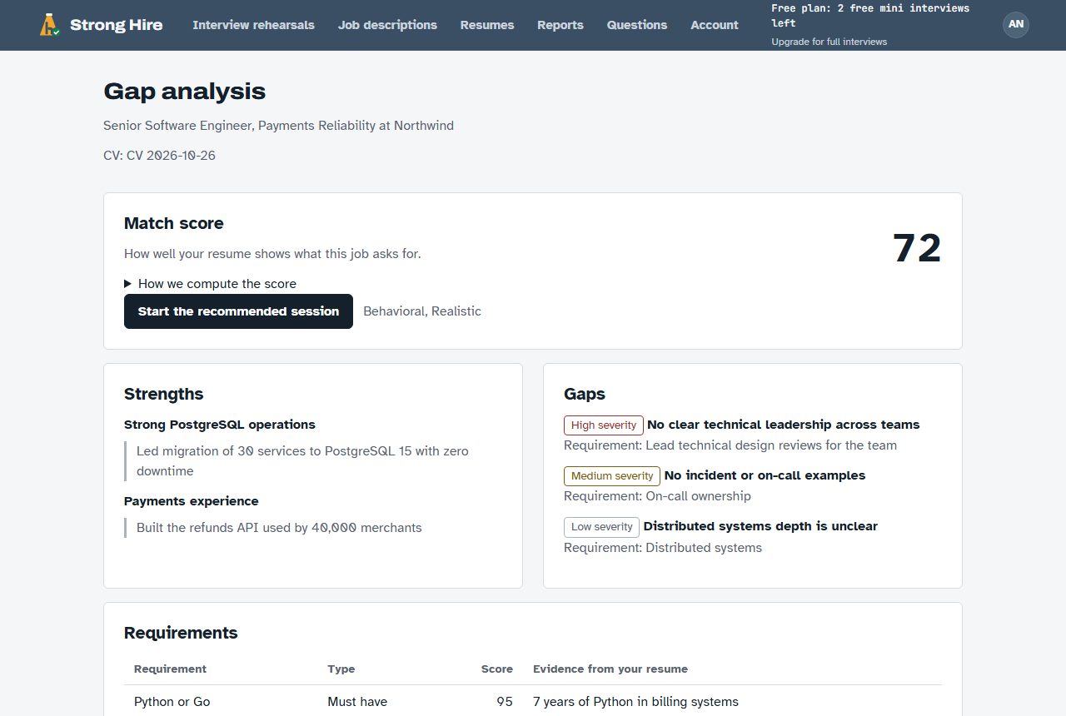Click the Strong Hire brand name
The image size is (1066, 716).
pos(117,25)
